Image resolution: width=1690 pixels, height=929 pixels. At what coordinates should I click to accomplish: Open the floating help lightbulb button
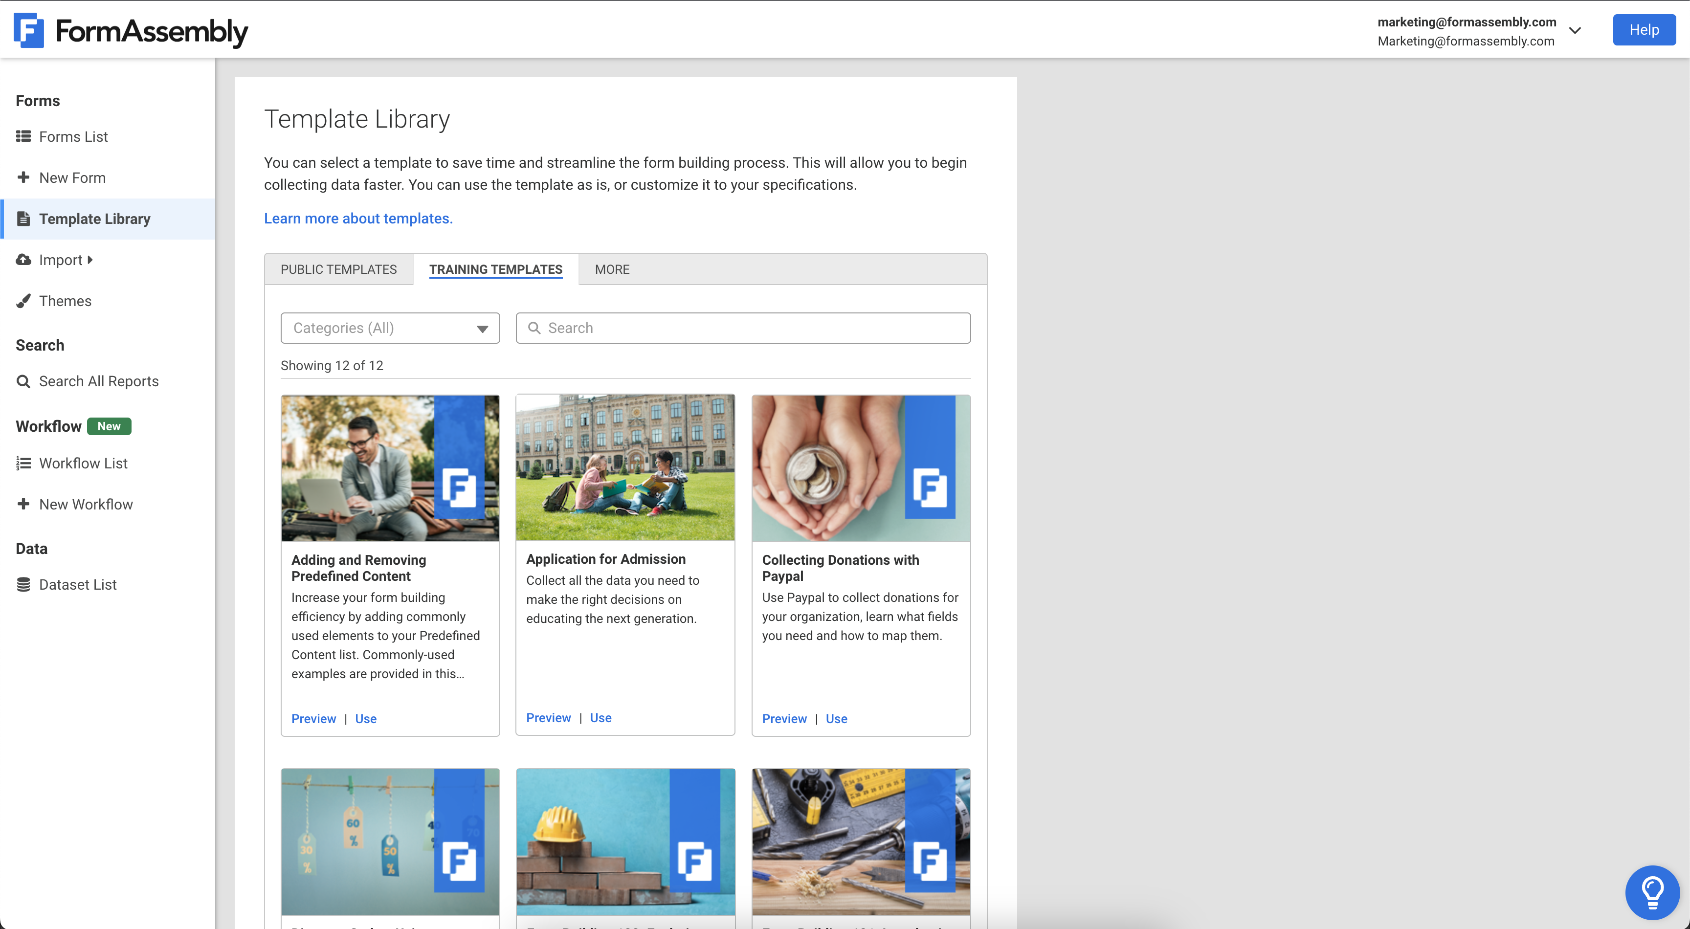1653,892
